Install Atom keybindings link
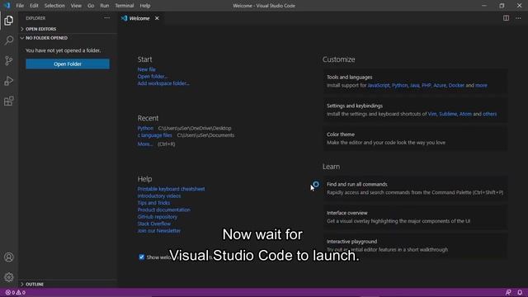This screenshot has height=297, width=528. pos(465,114)
